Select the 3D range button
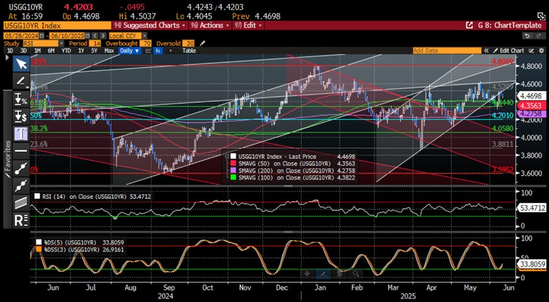The image size is (549, 302). [24, 51]
